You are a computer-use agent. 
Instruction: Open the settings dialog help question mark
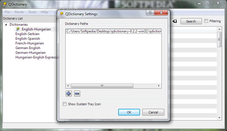pyautogui.click(x=150, y=13)
